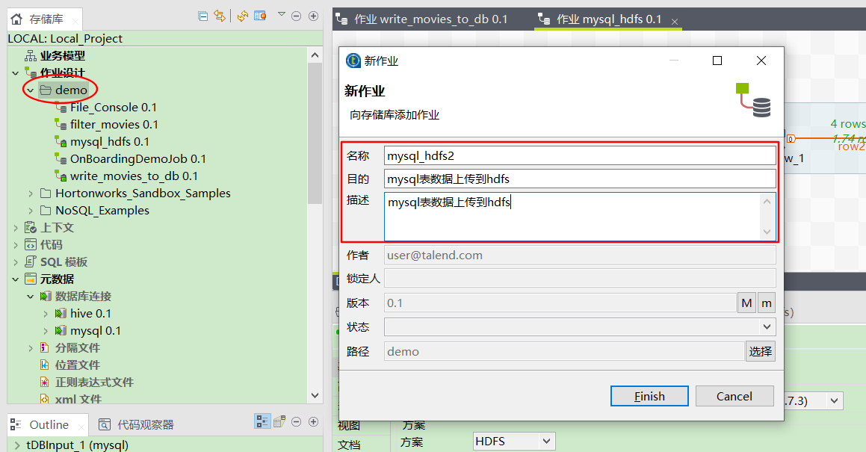Click M to increment the major version
The image size is (866, 452).
click(747, 303)
